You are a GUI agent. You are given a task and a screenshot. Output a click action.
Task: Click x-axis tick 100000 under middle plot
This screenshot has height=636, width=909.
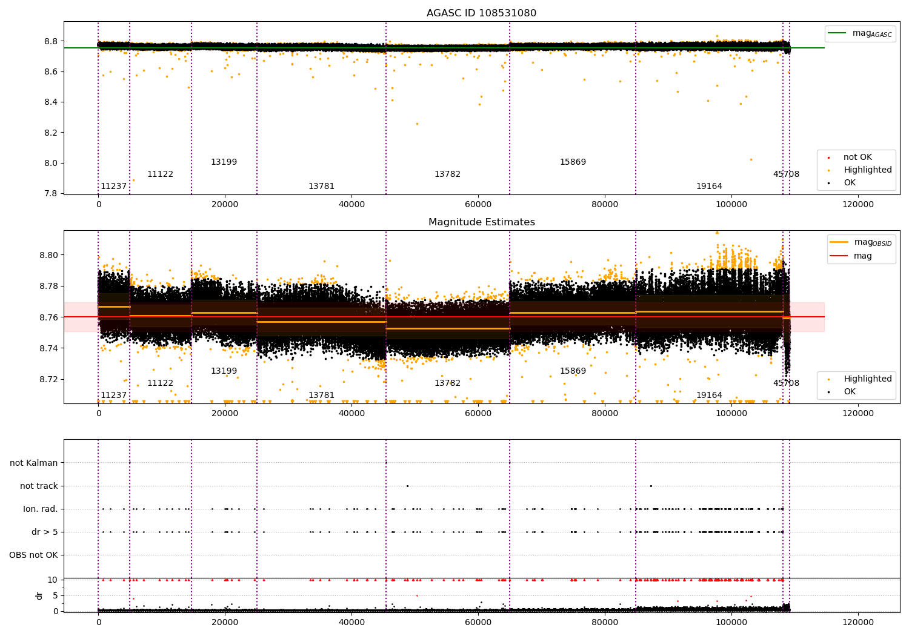[x=731, y=414]
